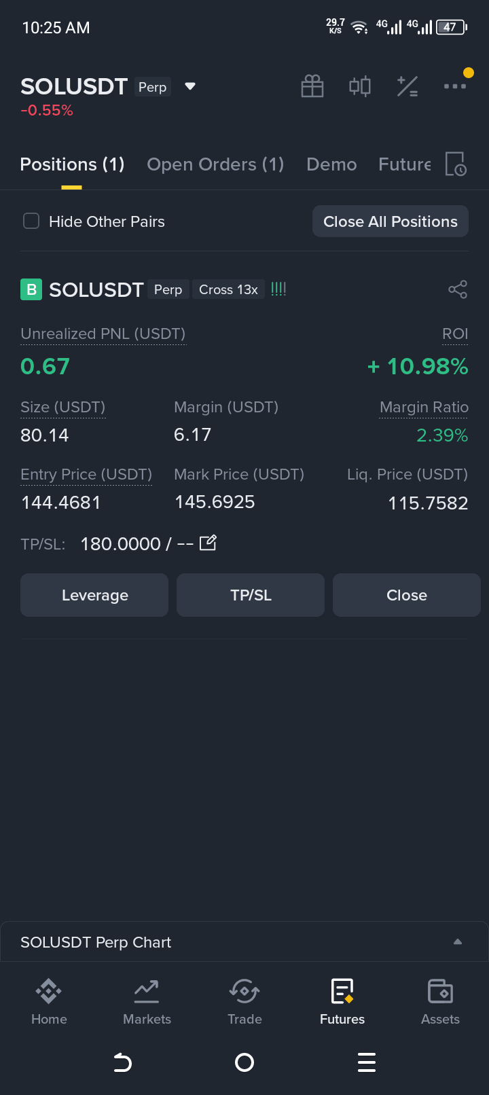Open the Cross 13x margin mode selector
Image resolution: width=489 pixels, height=1095 pixels.
[x=228, y=289]
